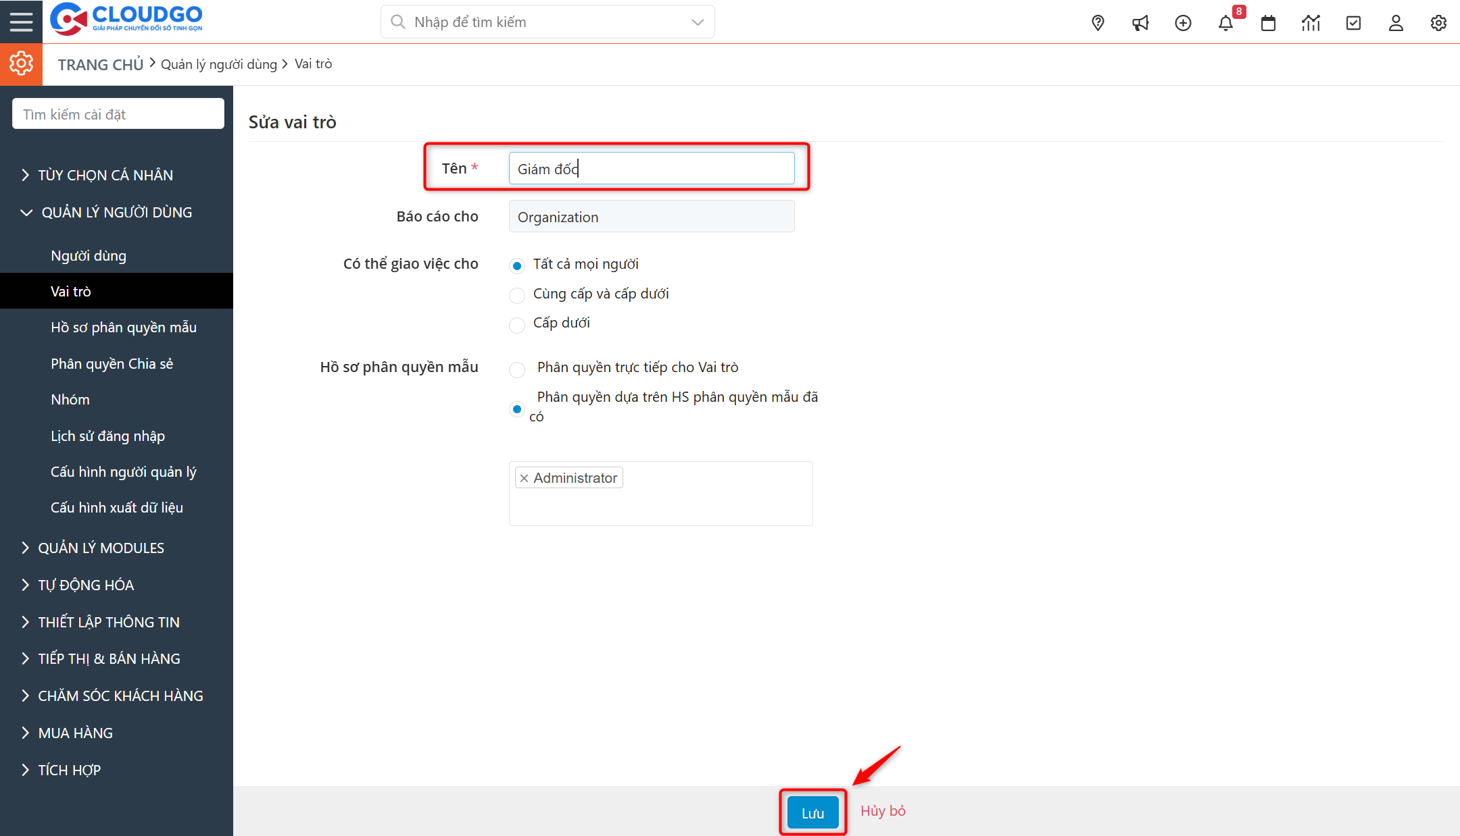1460x836 pixels.
Task: Open the quick create plus icon
Action: coord(1183,22)
